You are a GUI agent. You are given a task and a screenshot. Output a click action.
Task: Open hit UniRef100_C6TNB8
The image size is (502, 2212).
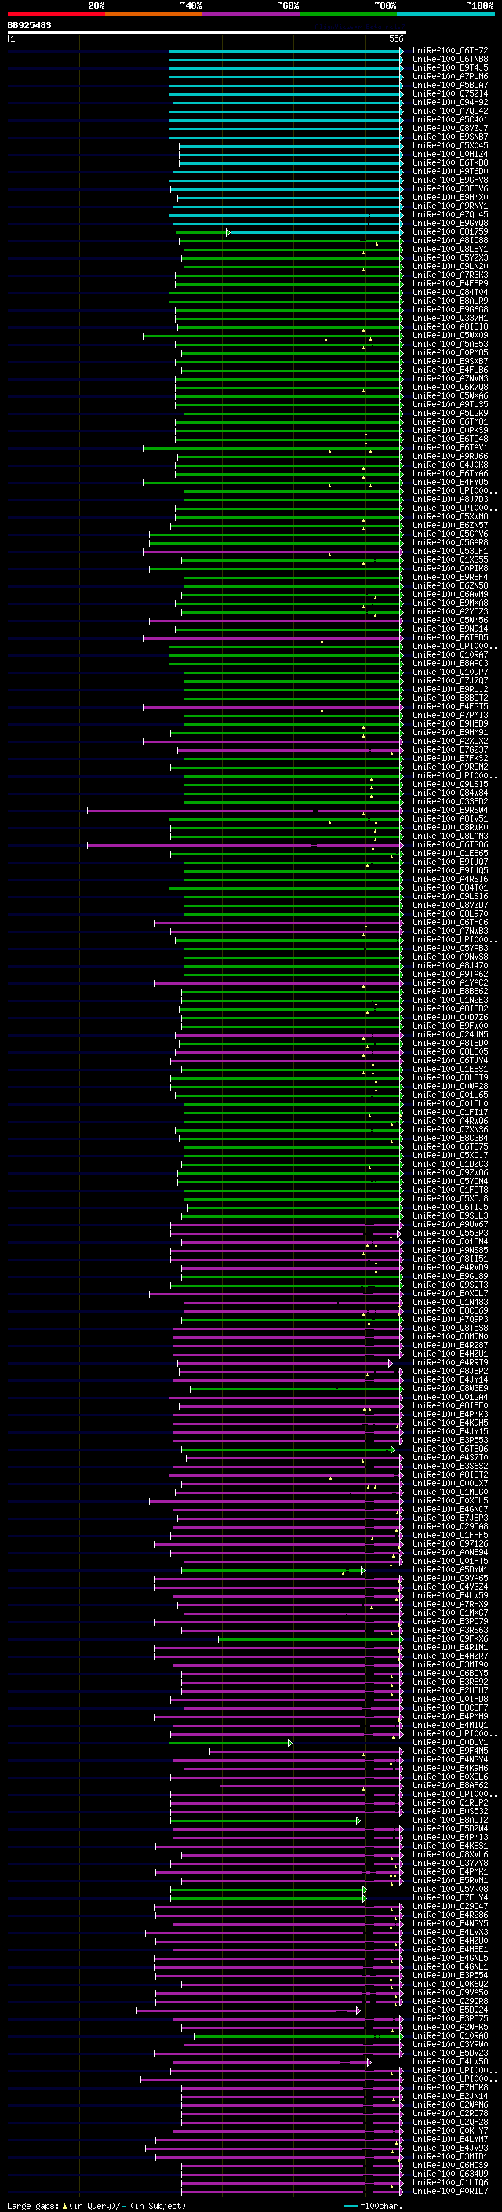450,60
